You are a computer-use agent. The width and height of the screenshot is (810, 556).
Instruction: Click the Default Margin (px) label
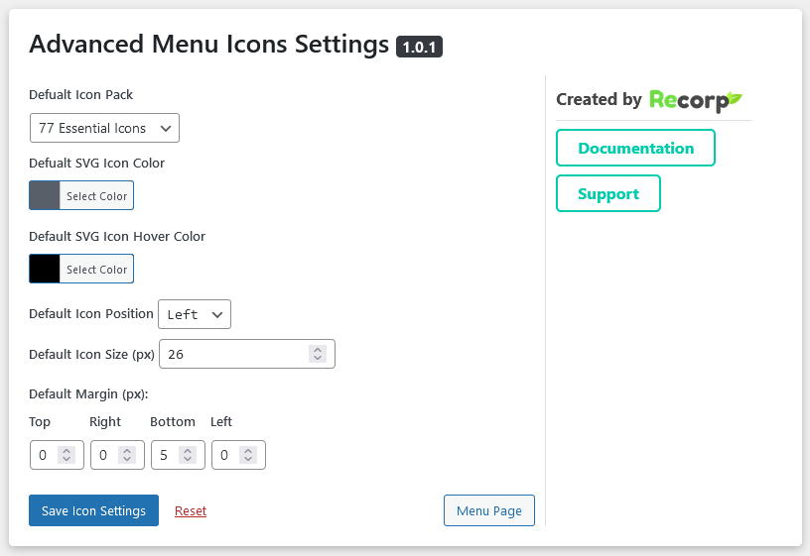[x=88, y=394]
